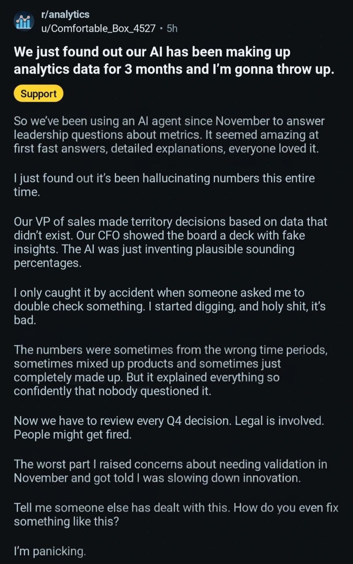353x564 pixels.
Task: Click the 5h post timestamp
Action: pyautogui.click(x=172, y=28)
